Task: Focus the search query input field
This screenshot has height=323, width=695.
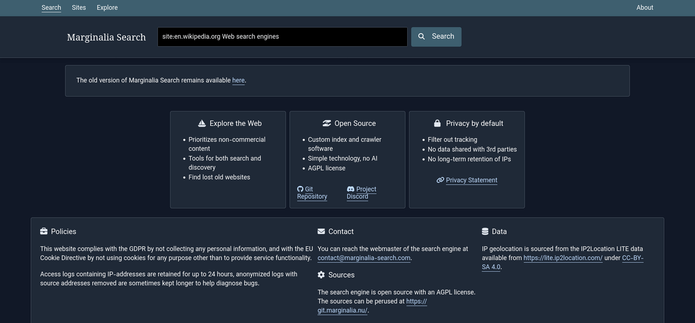Action: tap(282, 37)
